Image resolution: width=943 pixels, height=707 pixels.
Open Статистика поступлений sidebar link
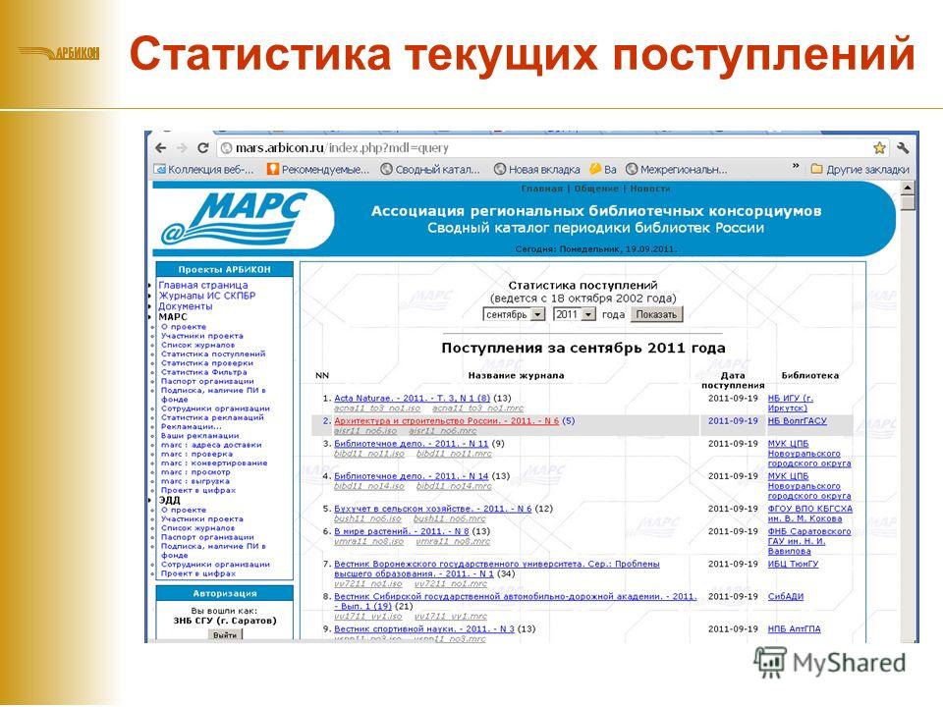coord(213,354)
